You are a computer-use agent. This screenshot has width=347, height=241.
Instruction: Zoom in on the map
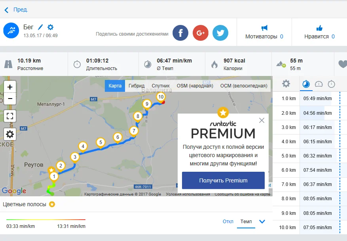pos(10,87)
